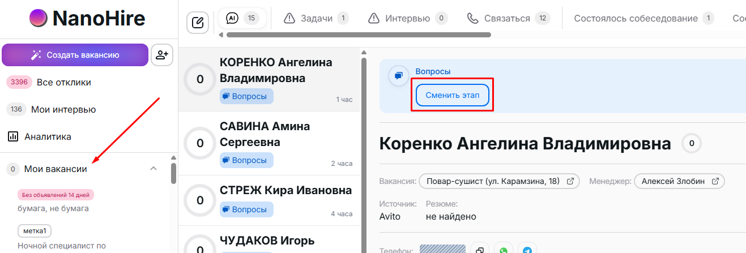This screenshot has width=746, height=253.
Task: Click the NanoHire logo
Action: [87, 19]
